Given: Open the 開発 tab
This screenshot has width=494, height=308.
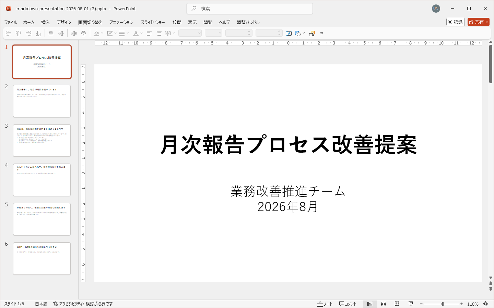Looking at the screenshot, I should tap(208, 22).
